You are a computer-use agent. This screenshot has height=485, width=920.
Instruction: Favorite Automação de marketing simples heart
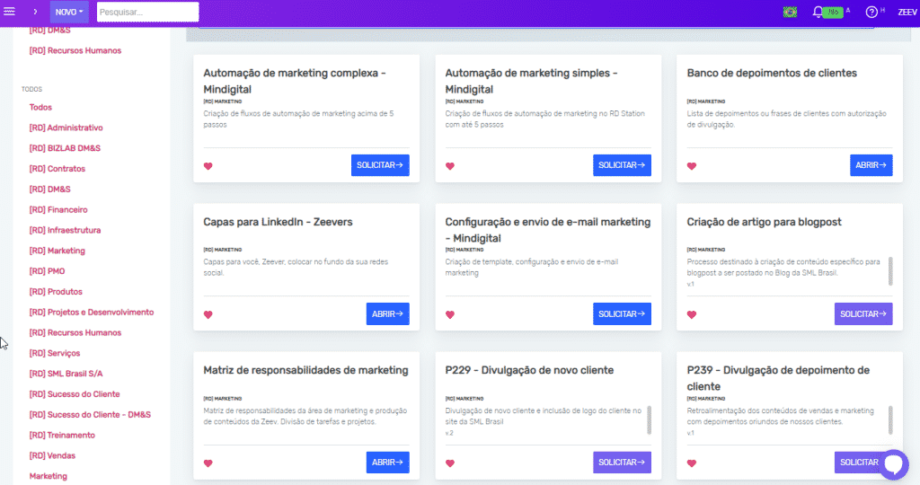[x=450, y=166]
